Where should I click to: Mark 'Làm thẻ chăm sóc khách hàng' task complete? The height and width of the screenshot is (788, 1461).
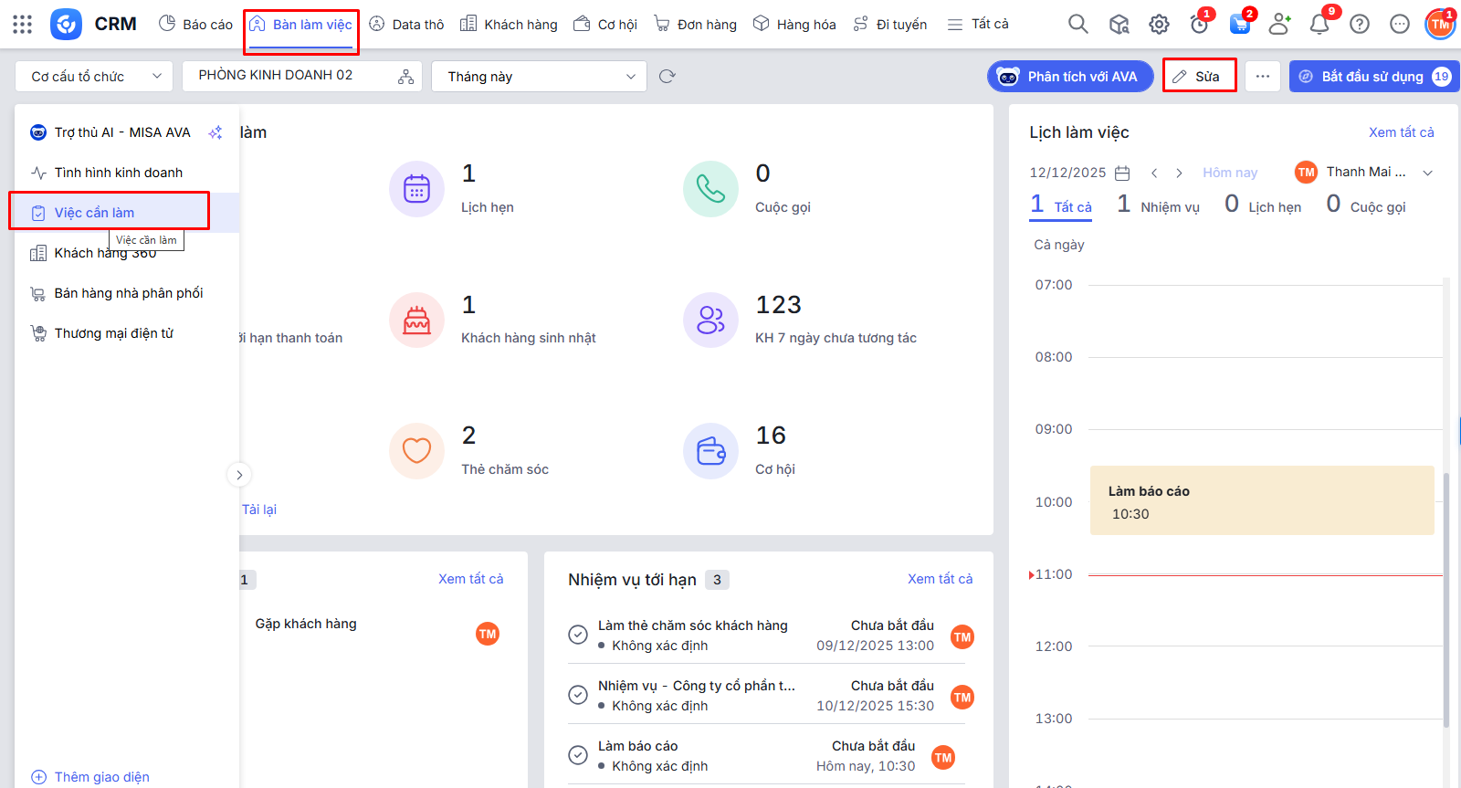pyautogui.click(x=578, y=635)
